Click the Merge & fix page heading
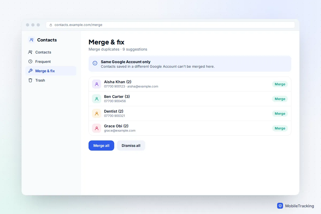Screen dimensions: 321x214 pos(106,42)
